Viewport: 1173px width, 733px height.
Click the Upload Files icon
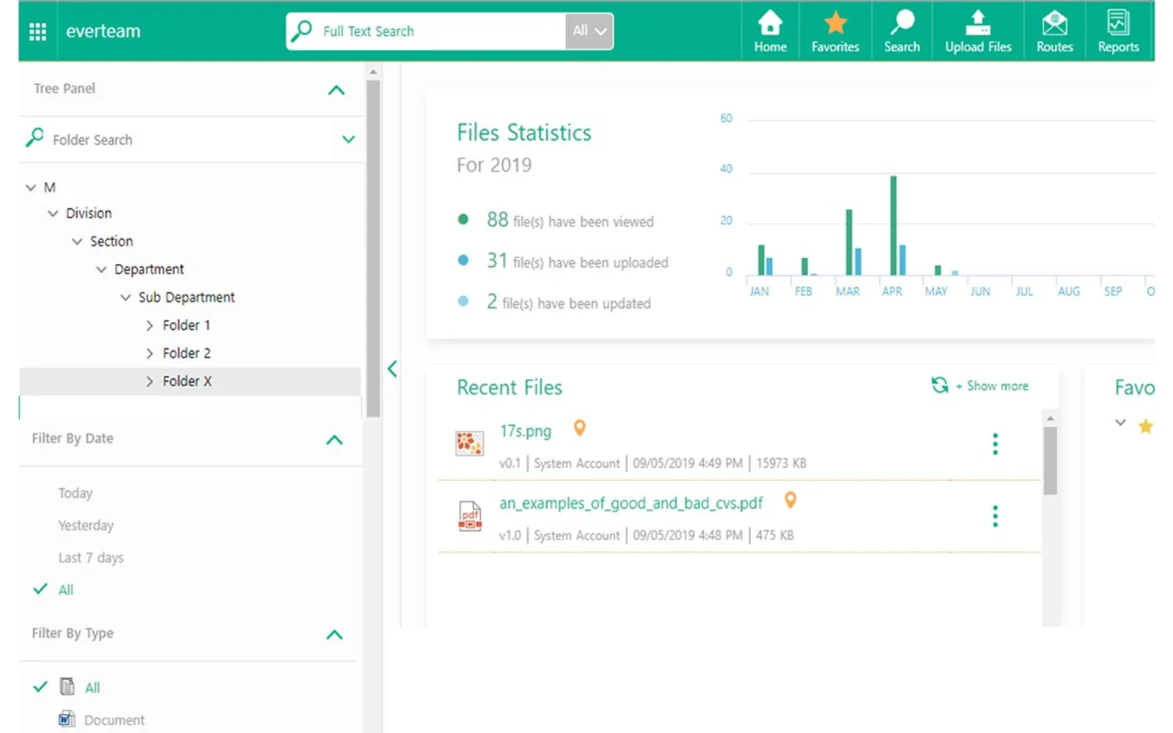[x=978, y=32]
